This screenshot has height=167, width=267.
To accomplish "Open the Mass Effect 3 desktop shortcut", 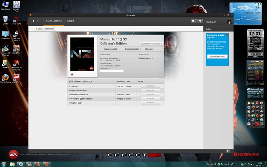I will tap(17, 79).
